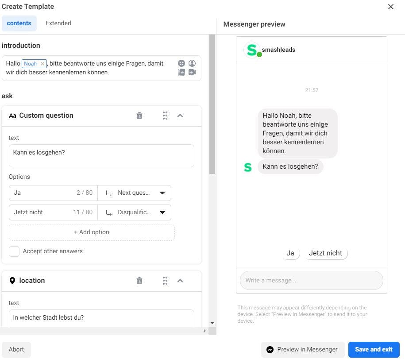Delete the location question
Screen dimensions: 405x359
coord(139,281)
